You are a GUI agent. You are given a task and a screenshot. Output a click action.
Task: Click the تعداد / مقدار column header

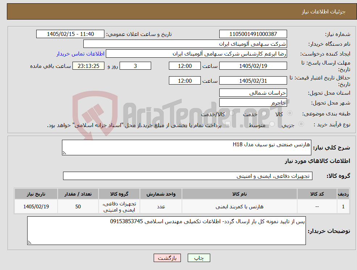(x=78, y=194)
